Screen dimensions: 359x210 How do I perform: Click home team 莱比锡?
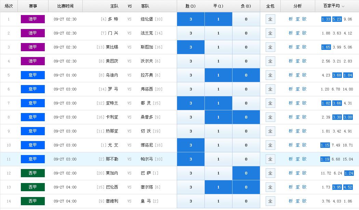tap(112, 47)
